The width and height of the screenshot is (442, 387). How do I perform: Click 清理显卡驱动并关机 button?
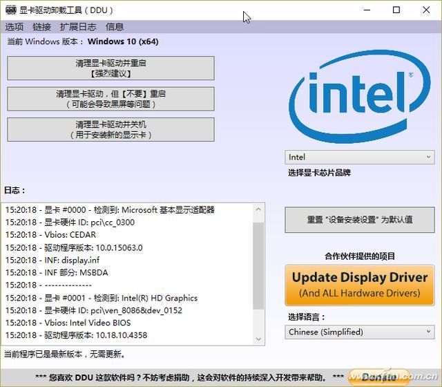[x=110, y=129]
